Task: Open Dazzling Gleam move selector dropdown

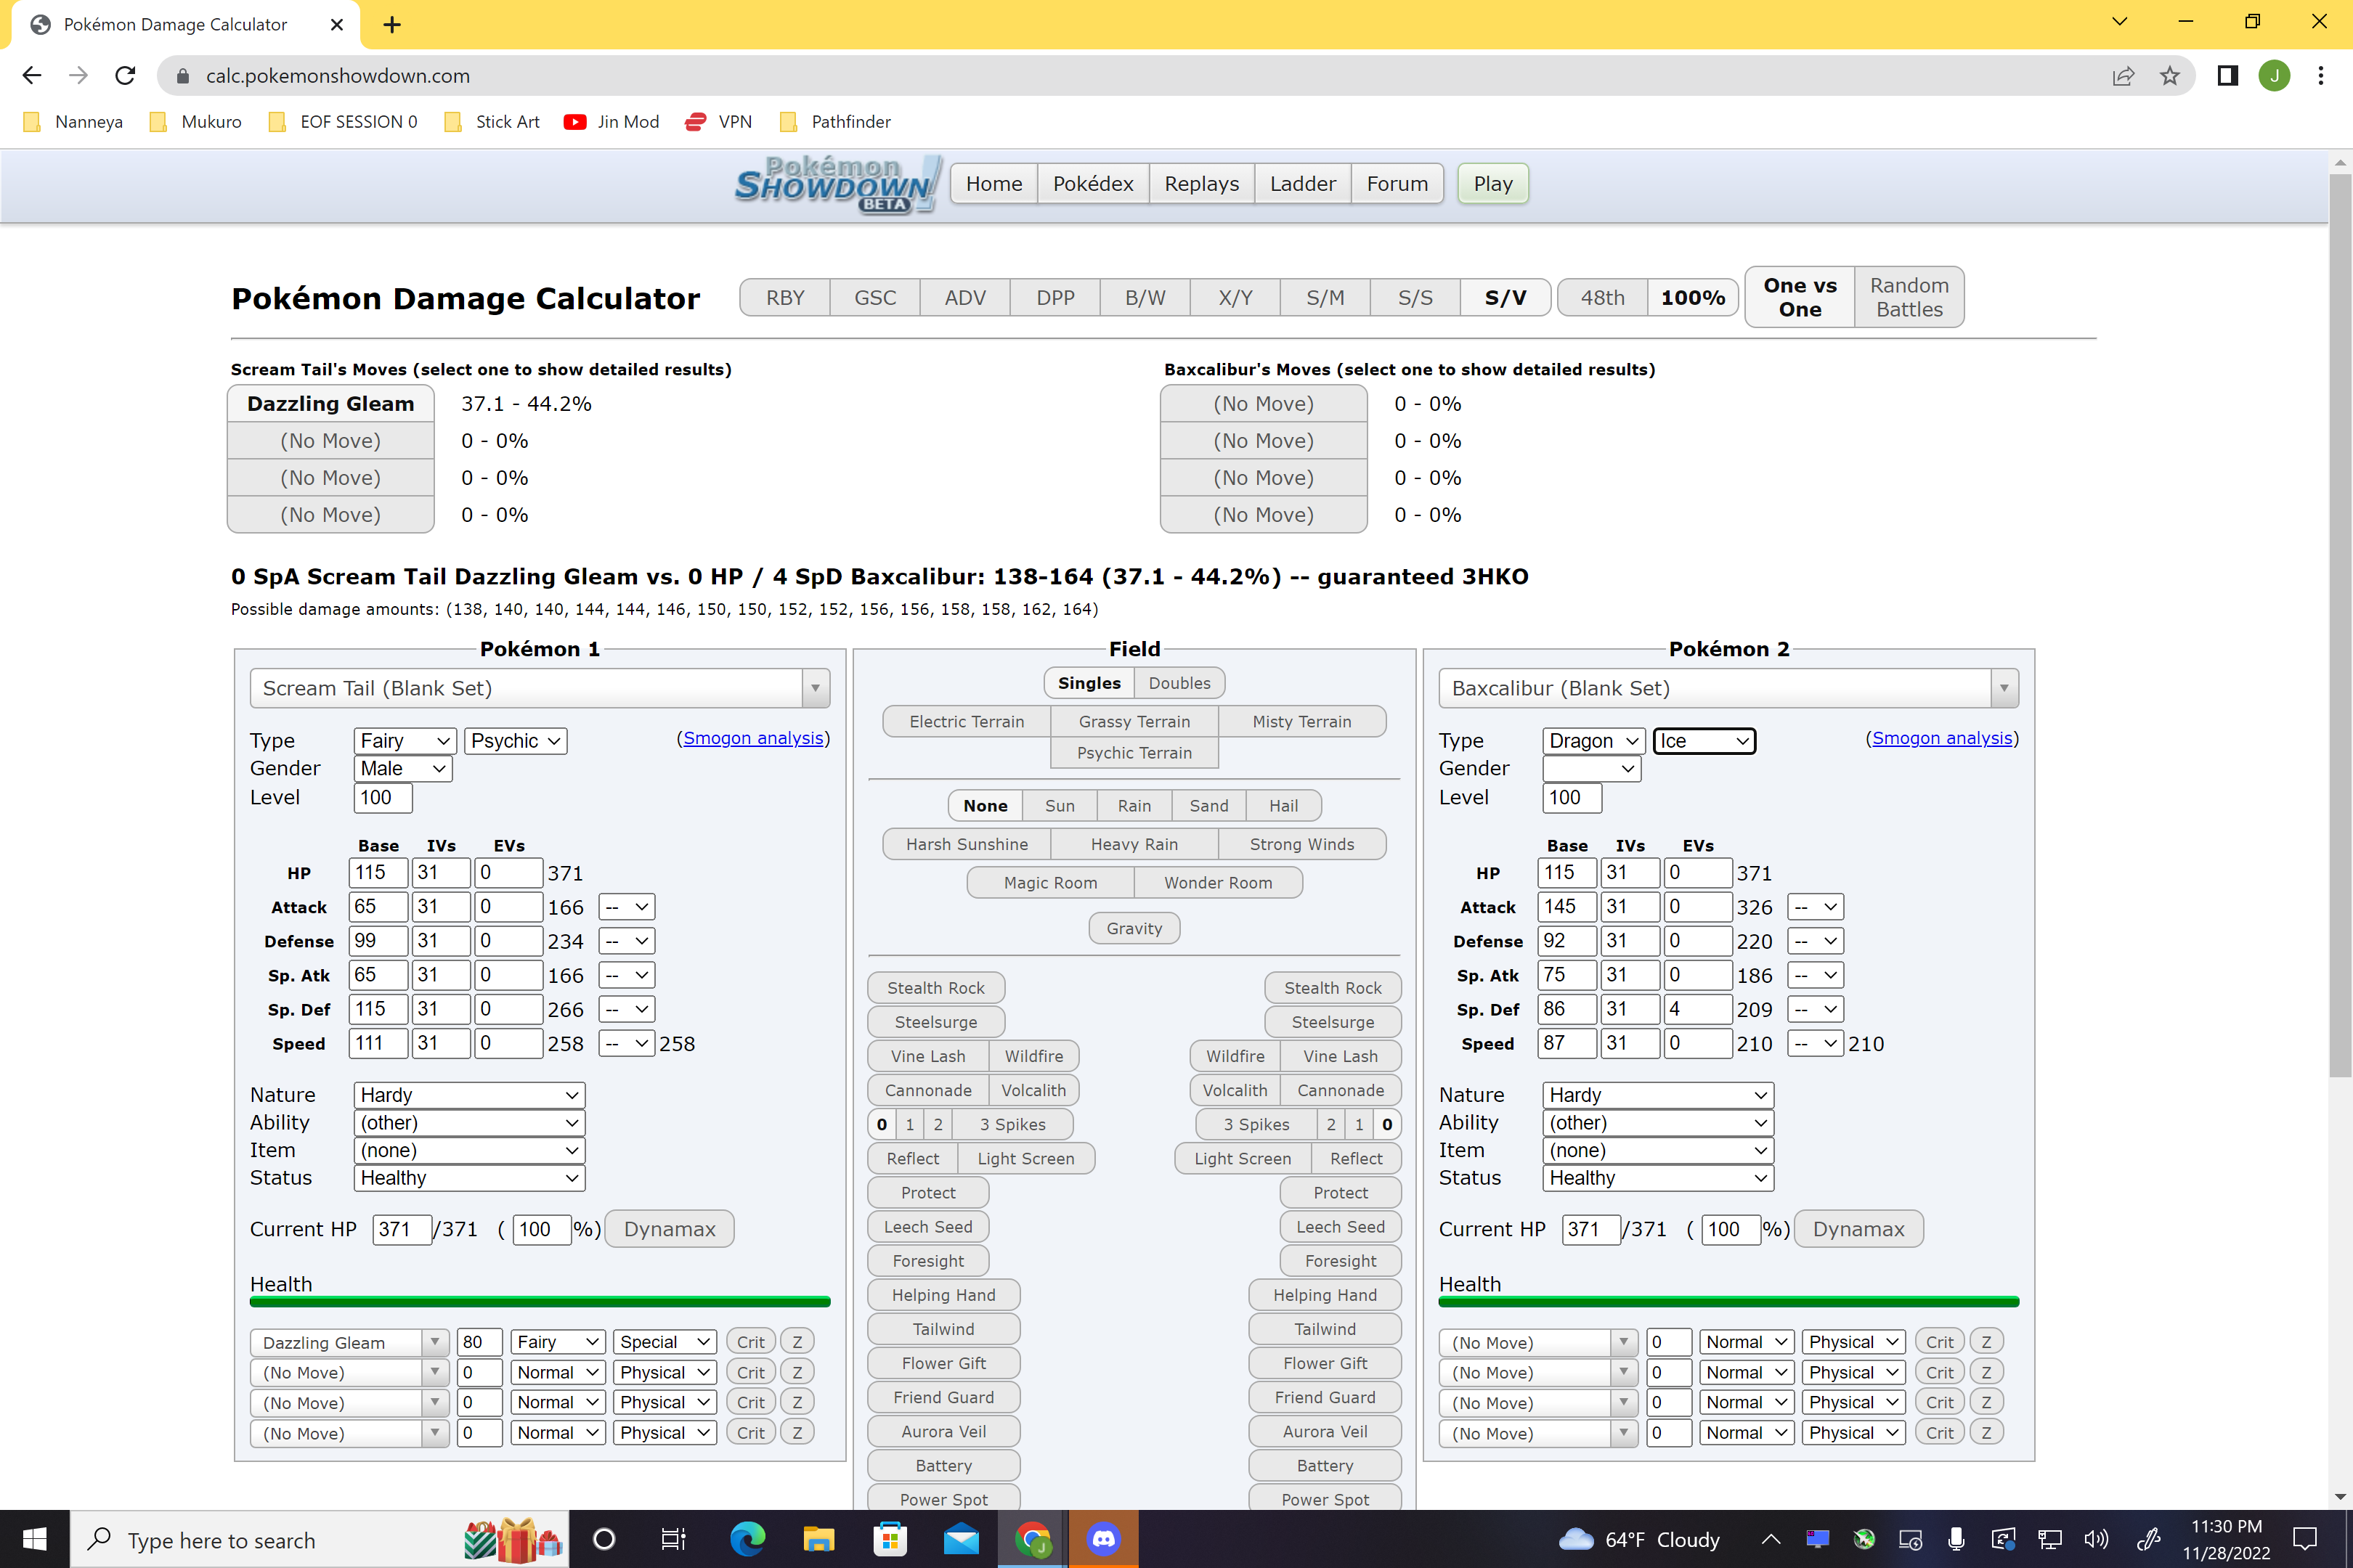Action: coord(349,1342)
